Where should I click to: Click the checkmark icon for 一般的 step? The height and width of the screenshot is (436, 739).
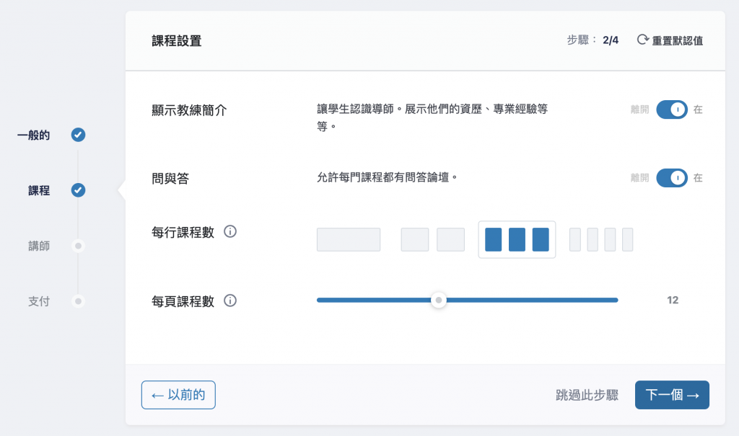coord(78,135)
